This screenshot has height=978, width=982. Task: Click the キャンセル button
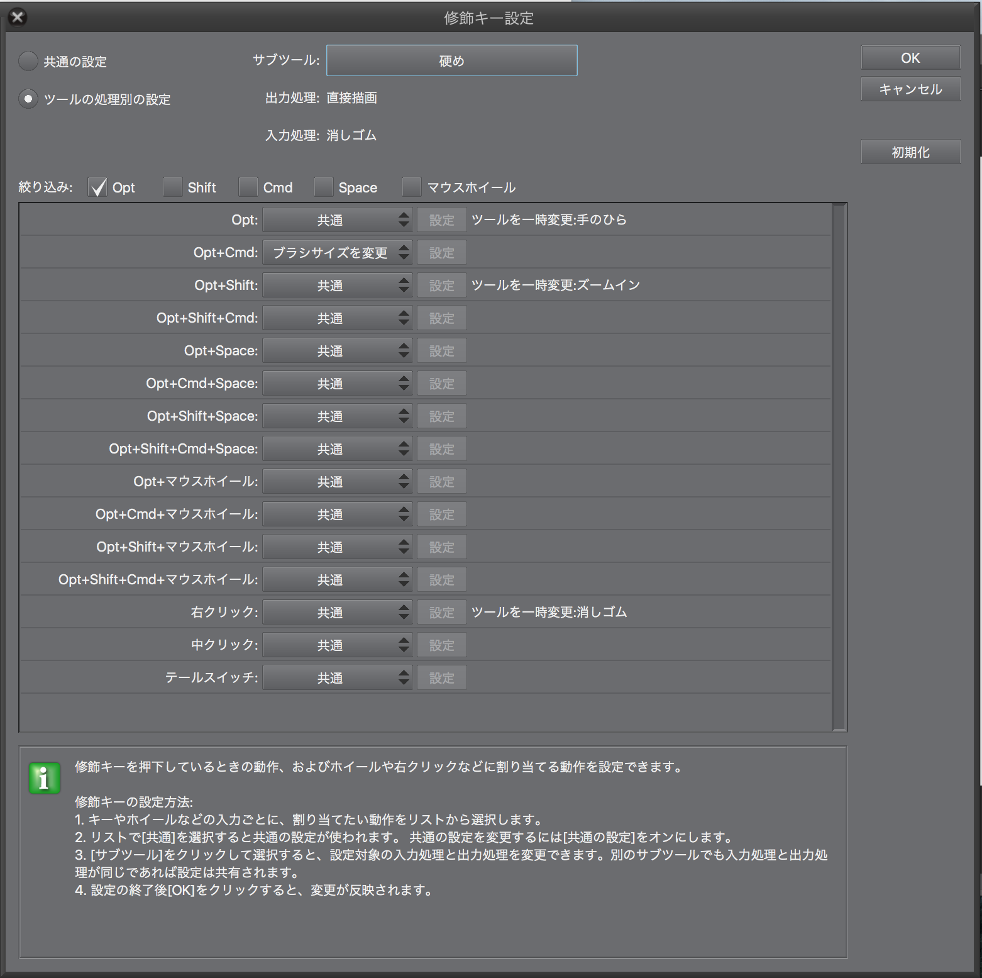tap(910, 89)
